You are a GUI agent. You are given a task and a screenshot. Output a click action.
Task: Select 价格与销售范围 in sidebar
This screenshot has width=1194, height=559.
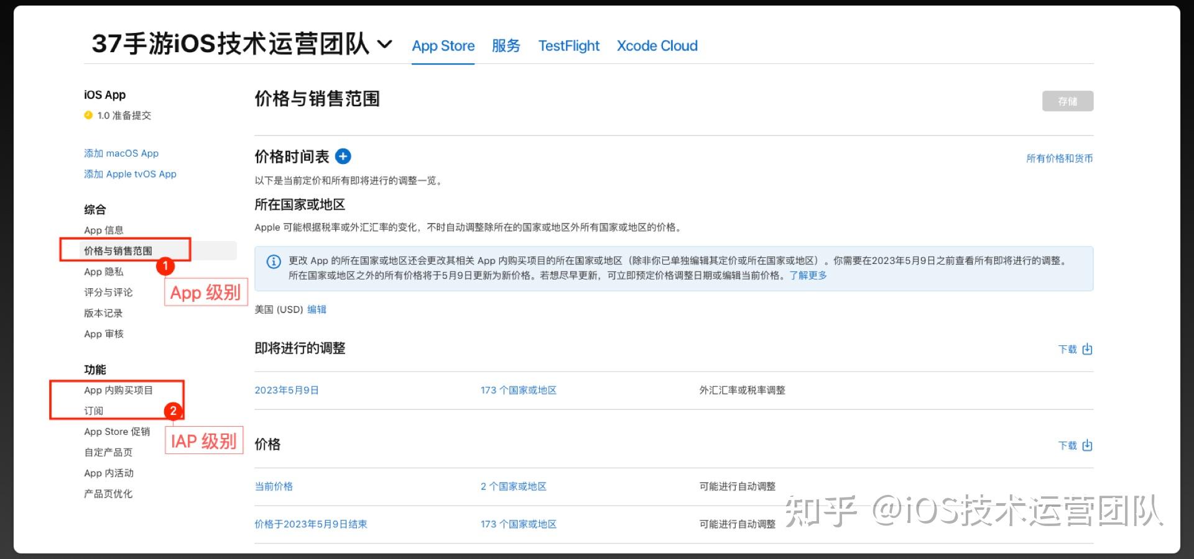(x=118, y=251)
